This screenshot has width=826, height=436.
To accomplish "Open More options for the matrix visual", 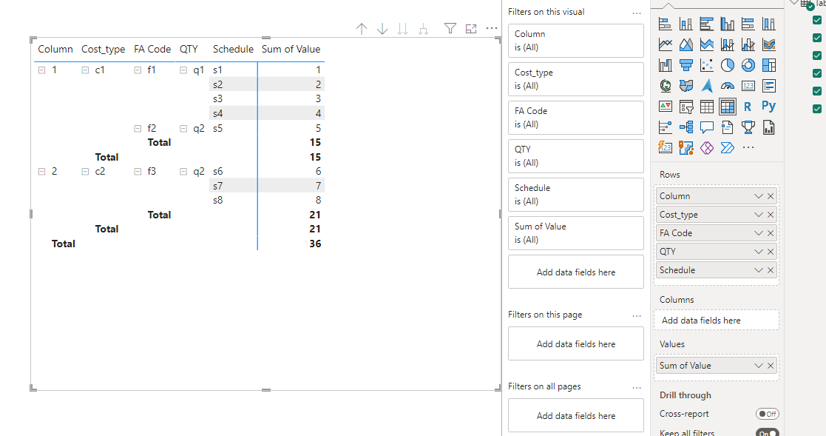I will point(492,28).
